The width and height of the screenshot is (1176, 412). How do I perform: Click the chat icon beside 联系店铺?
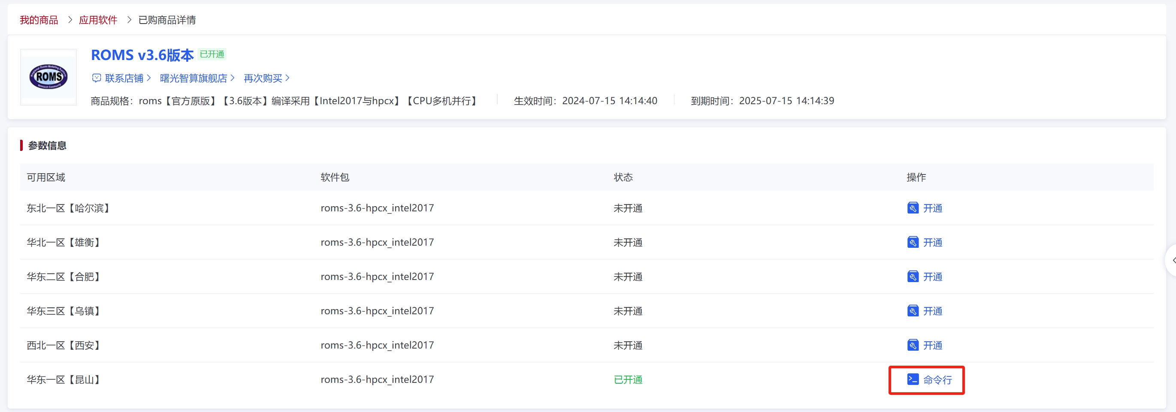97,78
